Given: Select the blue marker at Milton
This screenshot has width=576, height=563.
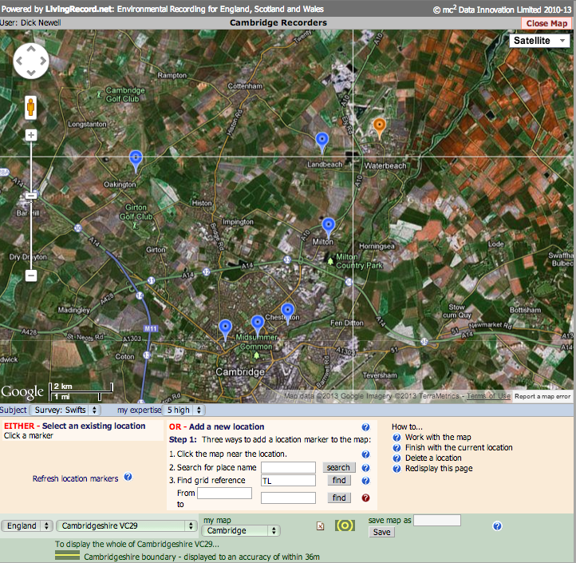Looking at the screenshot, I should point(329,227).
